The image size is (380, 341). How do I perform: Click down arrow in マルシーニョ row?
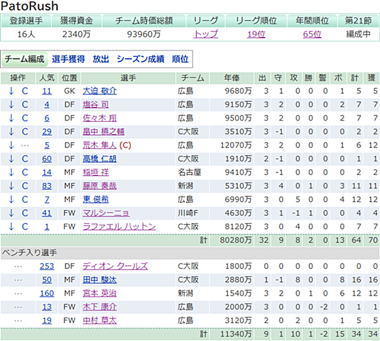pyautogui.click(x=11, y=213)
